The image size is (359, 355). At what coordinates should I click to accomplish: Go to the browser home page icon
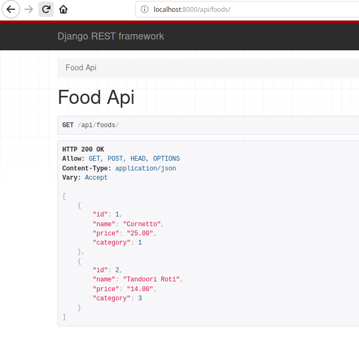coord(63,9)
